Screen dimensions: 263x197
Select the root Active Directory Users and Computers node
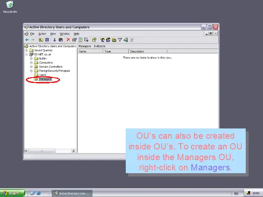pos(53,46)
